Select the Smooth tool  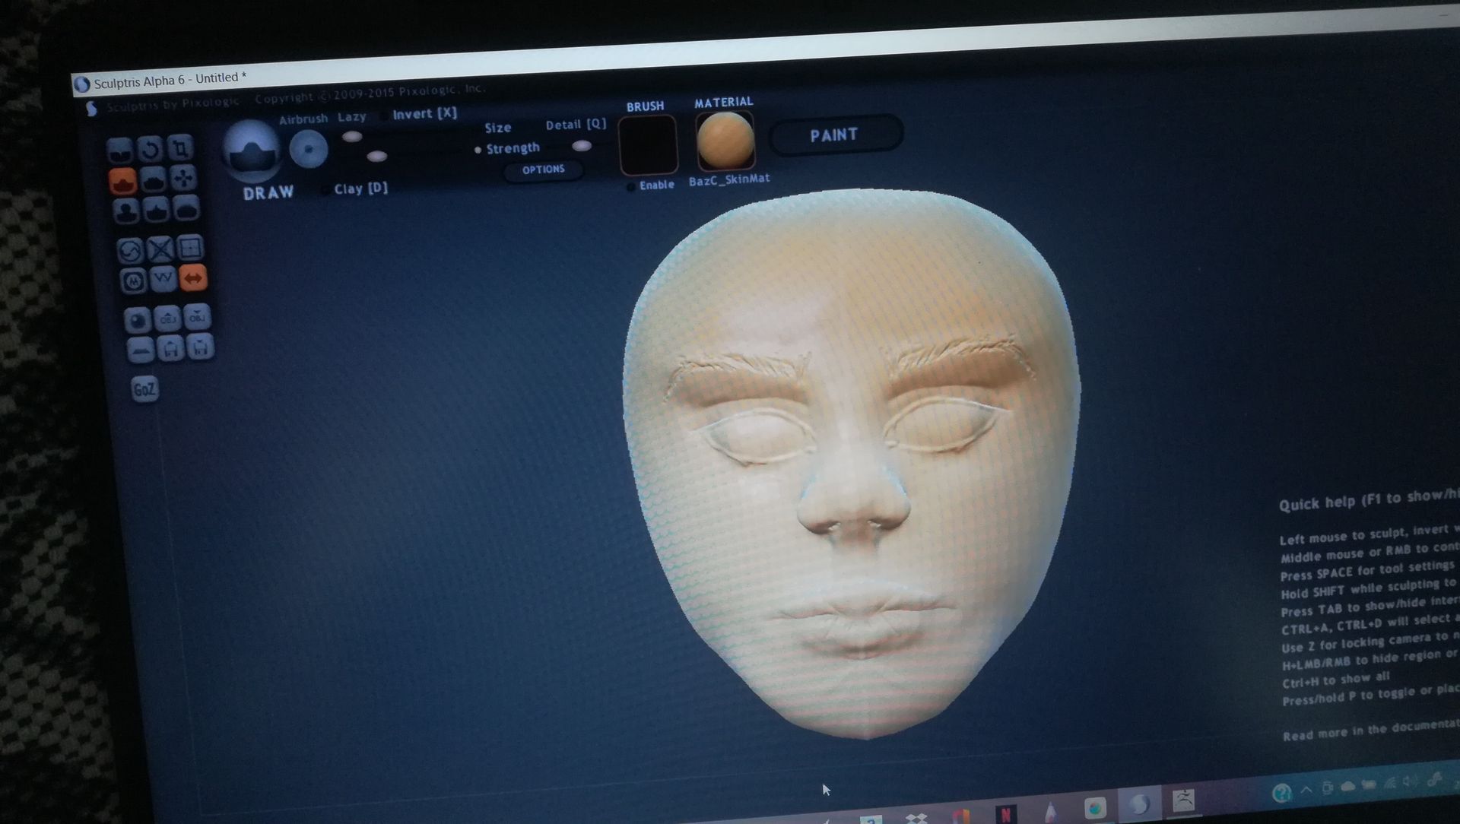pyautogui.click(x=186, y=208)
